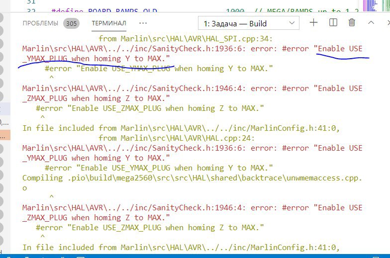This screenshot has width=390, height=258.
Task: Click the 305 problems count badge
Action: [72, 24]
